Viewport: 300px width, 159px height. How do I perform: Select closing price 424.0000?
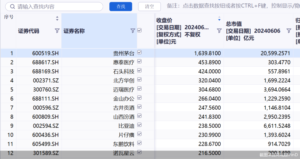[x=189, y=71]
